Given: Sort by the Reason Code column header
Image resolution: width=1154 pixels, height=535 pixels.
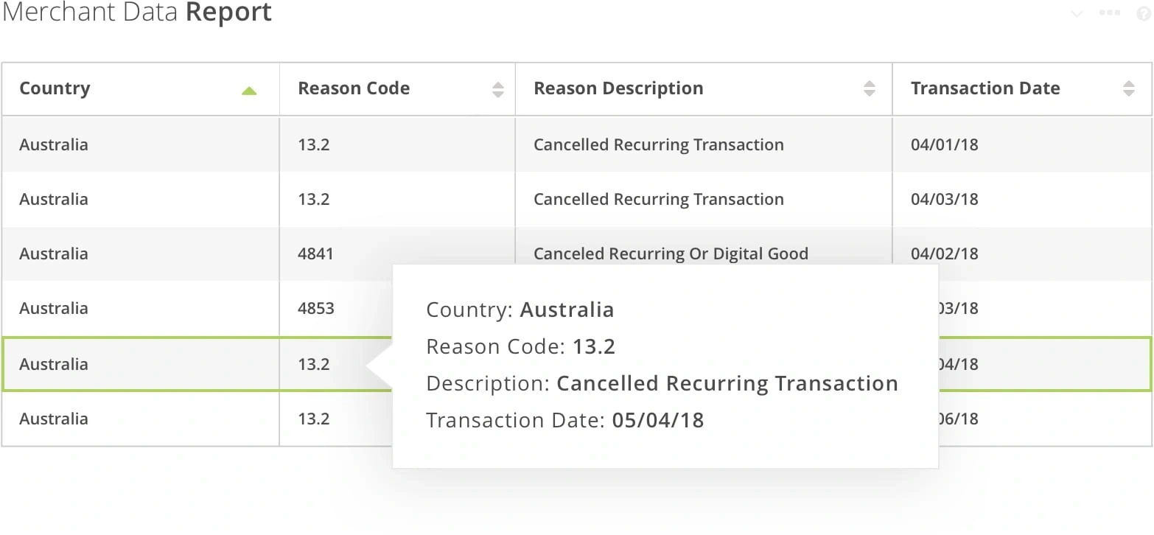Looking at the screenshot, I should point(354,88).
